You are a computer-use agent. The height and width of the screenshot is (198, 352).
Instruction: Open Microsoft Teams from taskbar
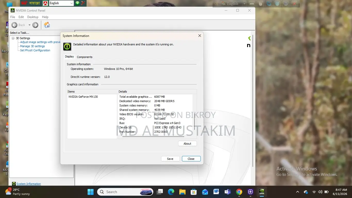pos(228,192)
